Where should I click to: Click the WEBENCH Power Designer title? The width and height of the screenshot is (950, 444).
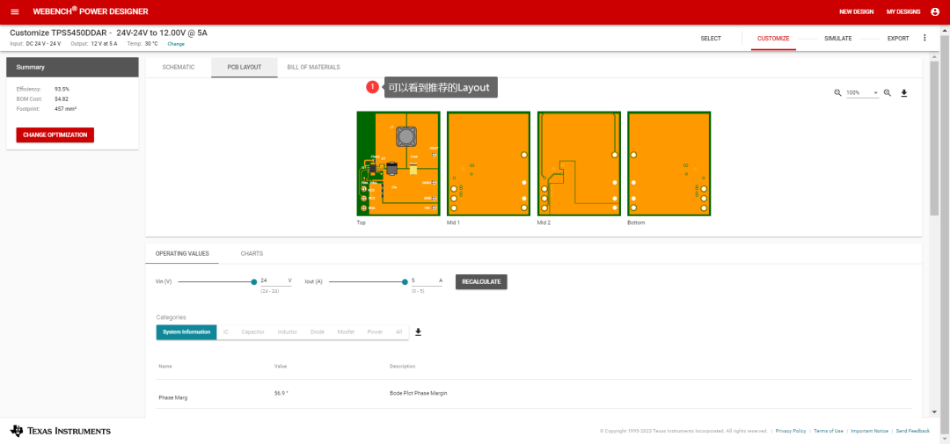(91, 11)
